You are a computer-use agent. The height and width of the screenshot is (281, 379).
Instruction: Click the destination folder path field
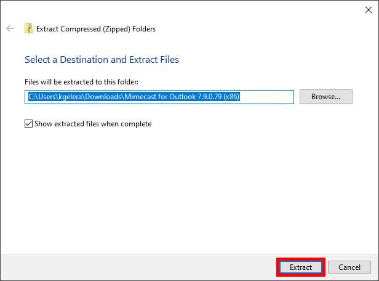159,97
